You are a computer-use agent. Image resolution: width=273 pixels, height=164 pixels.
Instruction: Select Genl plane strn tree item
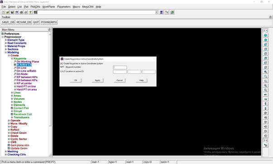pyautogui.click(x=19, y=145)
